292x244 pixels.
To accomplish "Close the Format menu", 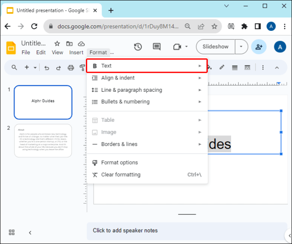I will 98,52.
